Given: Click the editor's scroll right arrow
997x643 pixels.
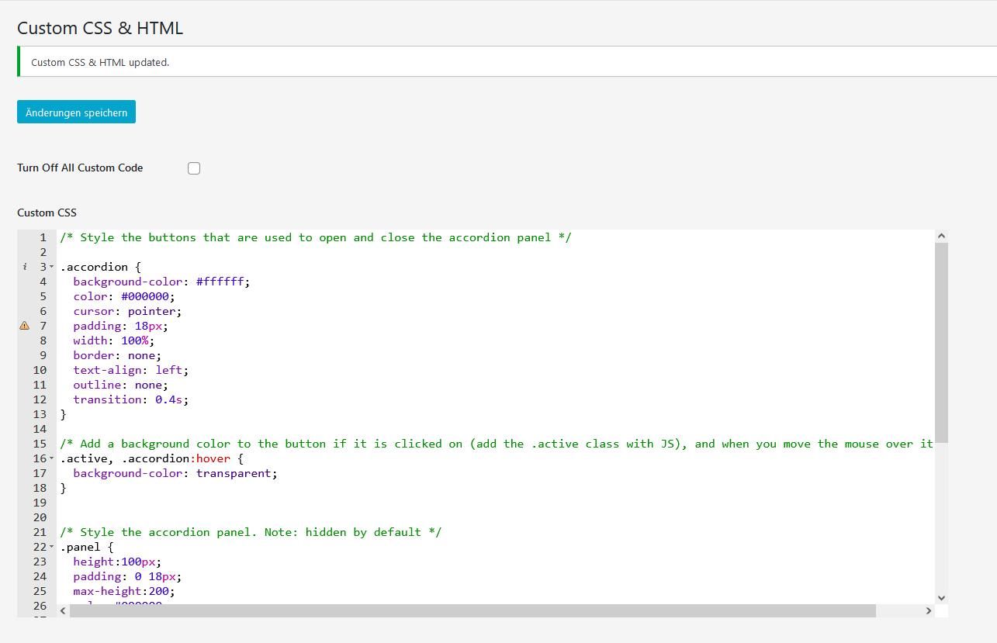Looking at the screenshot, I should (x=928, y=610).
